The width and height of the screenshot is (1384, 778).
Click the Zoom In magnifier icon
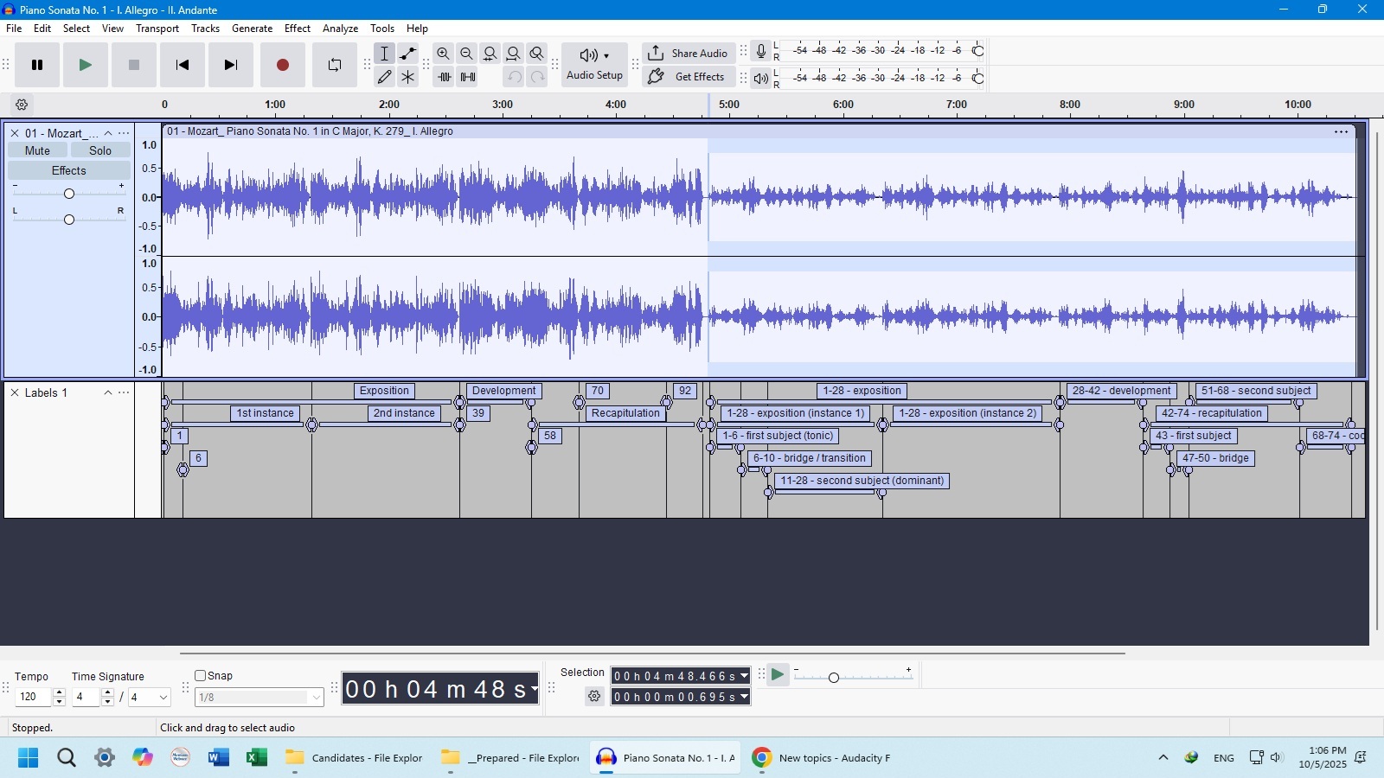(443, 54)
